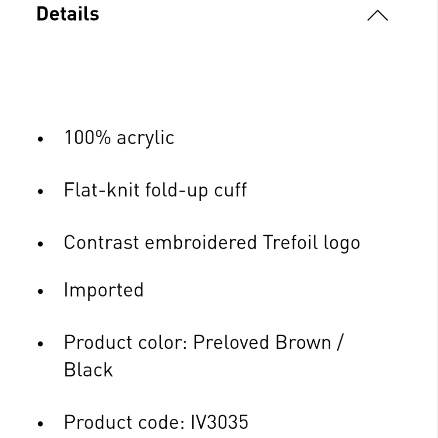
Task: Click the word logo in third item
Action: pyautogui.click(x=342, y=243)
